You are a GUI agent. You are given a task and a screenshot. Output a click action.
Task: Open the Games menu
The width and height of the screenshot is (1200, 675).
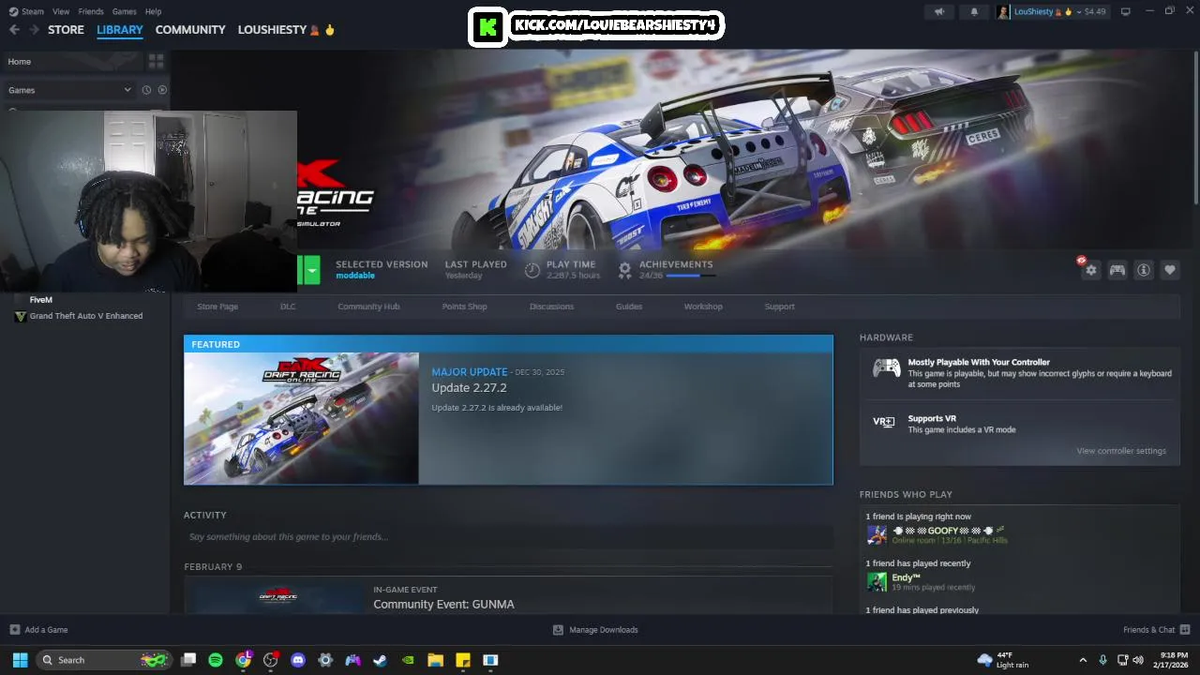click(x=125, y=11)
